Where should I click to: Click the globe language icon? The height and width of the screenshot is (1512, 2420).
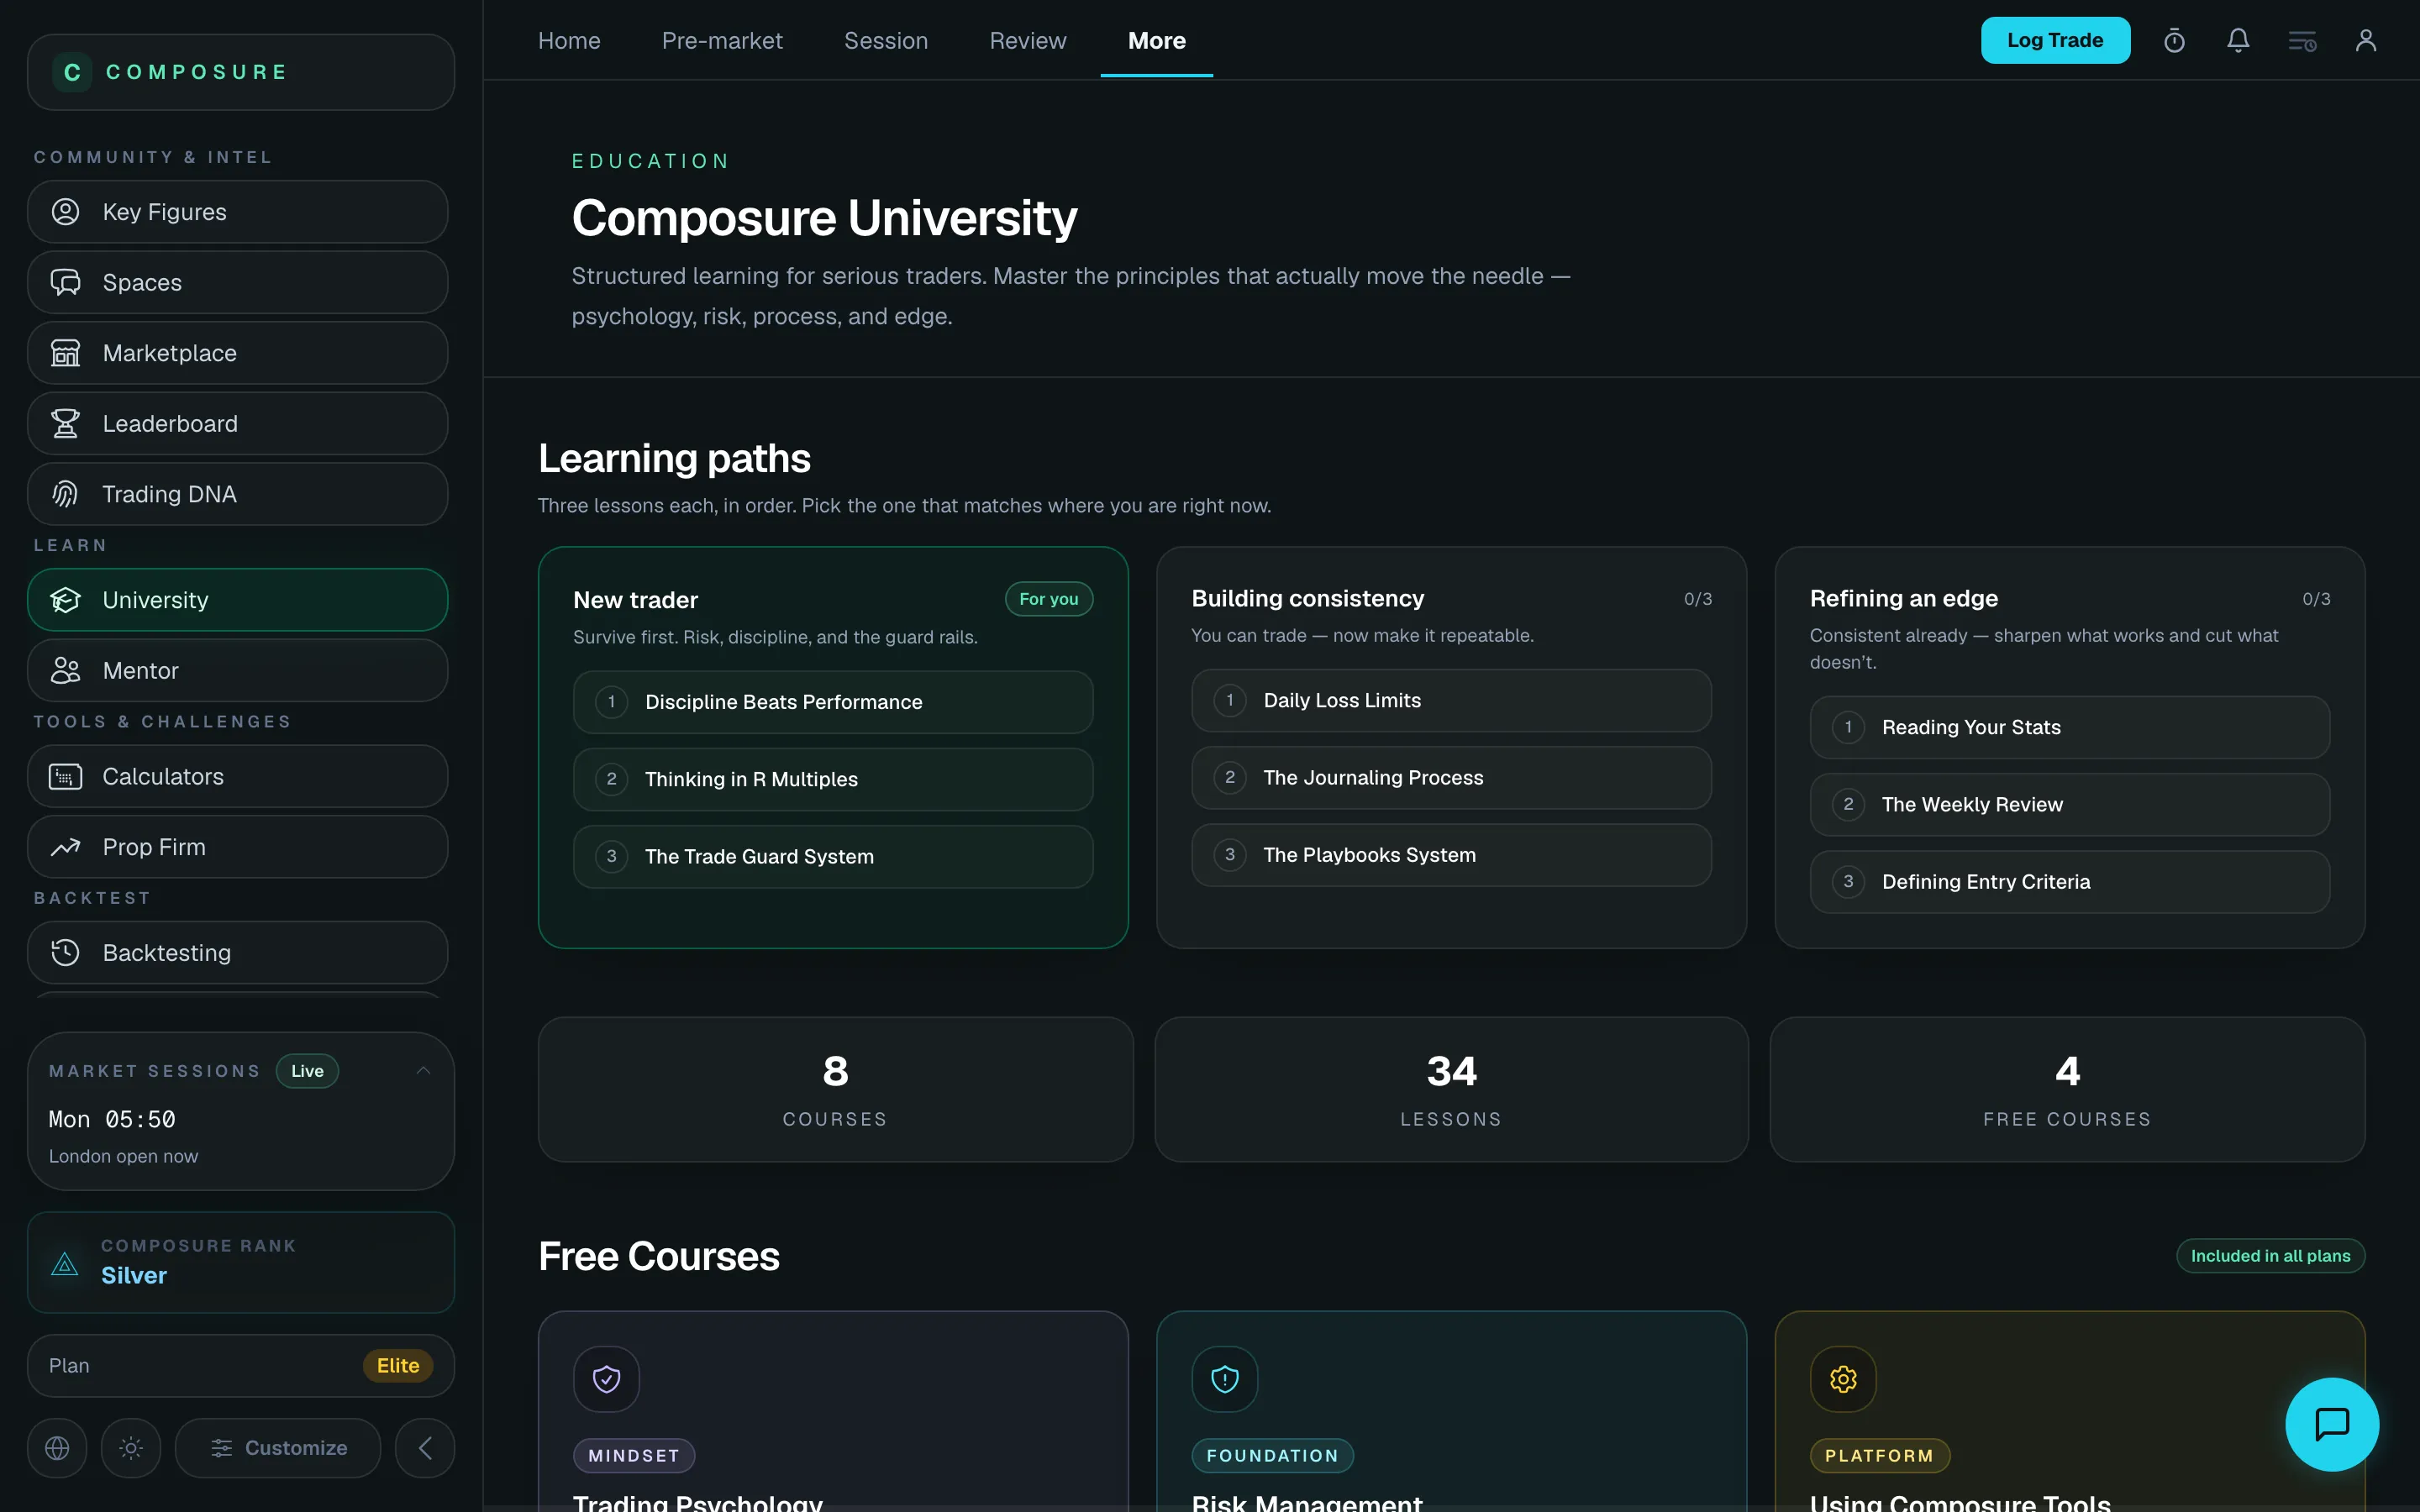(57, 1448)
